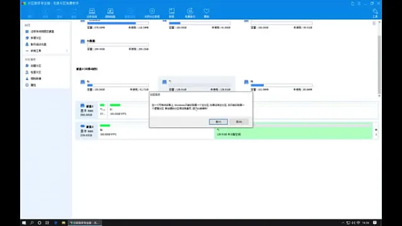This screenshot has width=402, height=226.
Task: Click the Disk 1 basic MBR header tile
Action: coord(87,110)
